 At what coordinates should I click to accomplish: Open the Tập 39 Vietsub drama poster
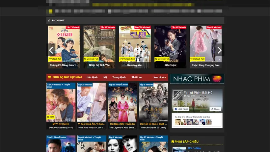coord(92,102)
